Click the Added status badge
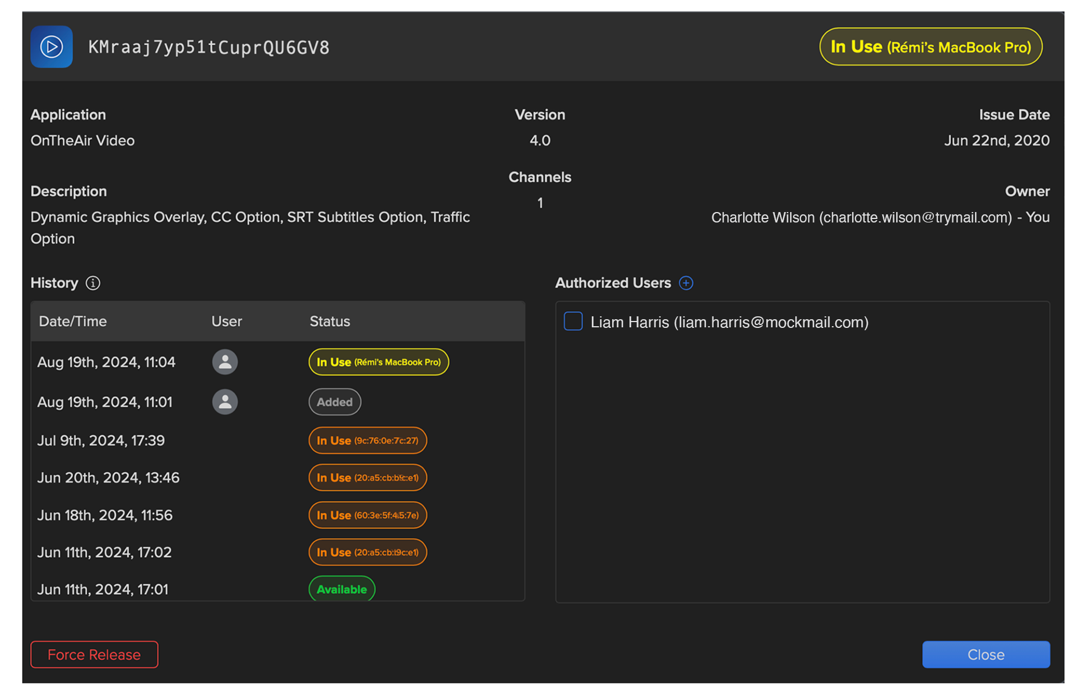 pyautogui.click(x=335, y=402)
